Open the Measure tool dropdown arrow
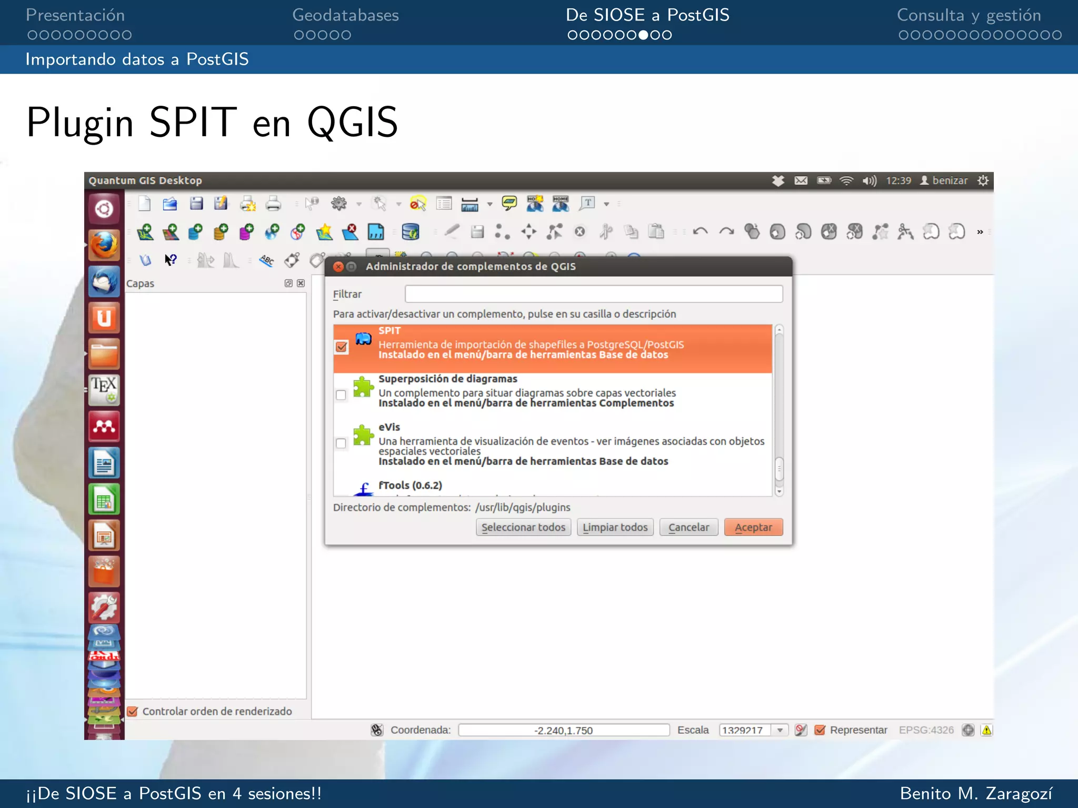 [x=490, y=204]
